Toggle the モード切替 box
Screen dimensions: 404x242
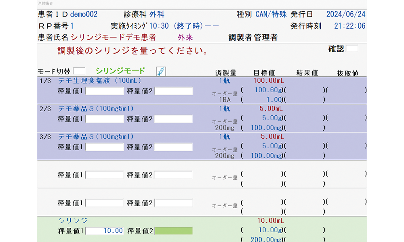79,71
